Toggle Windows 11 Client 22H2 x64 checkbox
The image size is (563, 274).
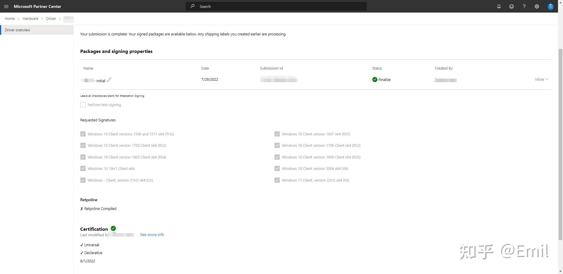click(x=277, y=180)
